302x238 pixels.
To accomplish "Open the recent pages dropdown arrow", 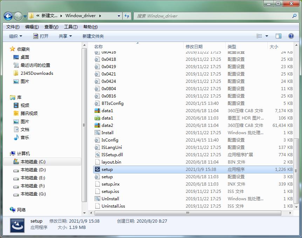I will [x=25, y=16].
